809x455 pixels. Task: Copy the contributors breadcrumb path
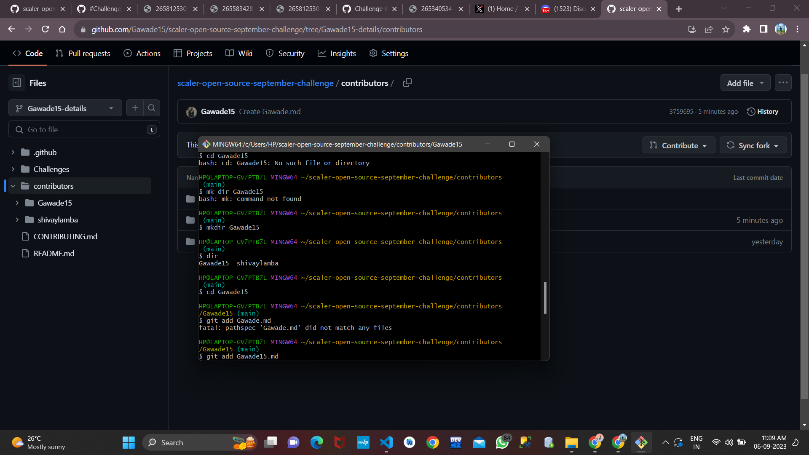click(x=407, y=83)
